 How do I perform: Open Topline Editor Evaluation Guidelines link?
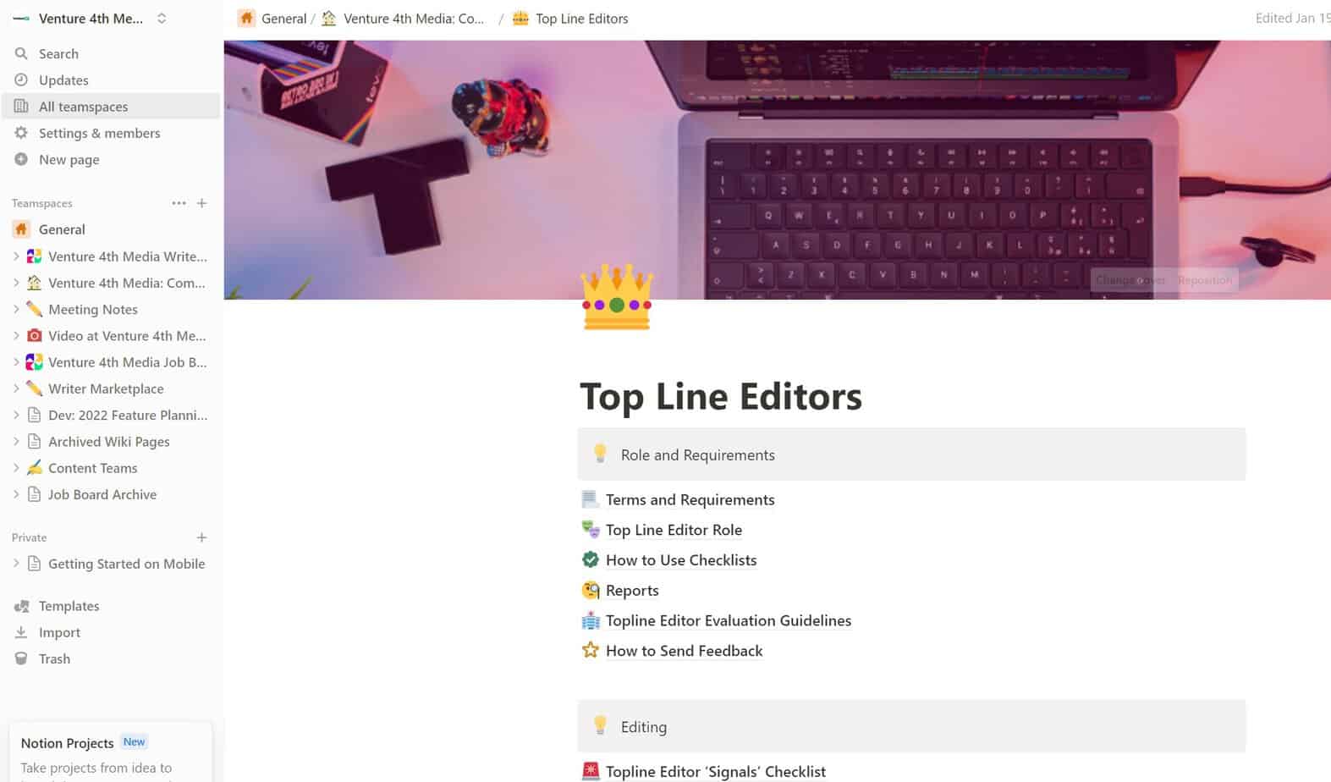point(728,620)
